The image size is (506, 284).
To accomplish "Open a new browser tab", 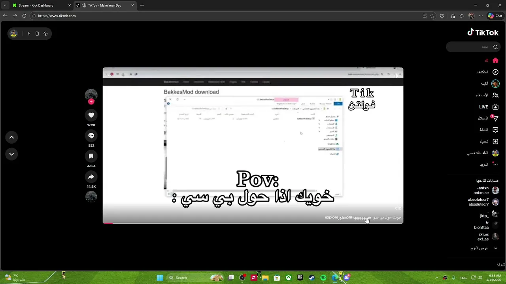I will pyautogui.click(x=142, y=6).
